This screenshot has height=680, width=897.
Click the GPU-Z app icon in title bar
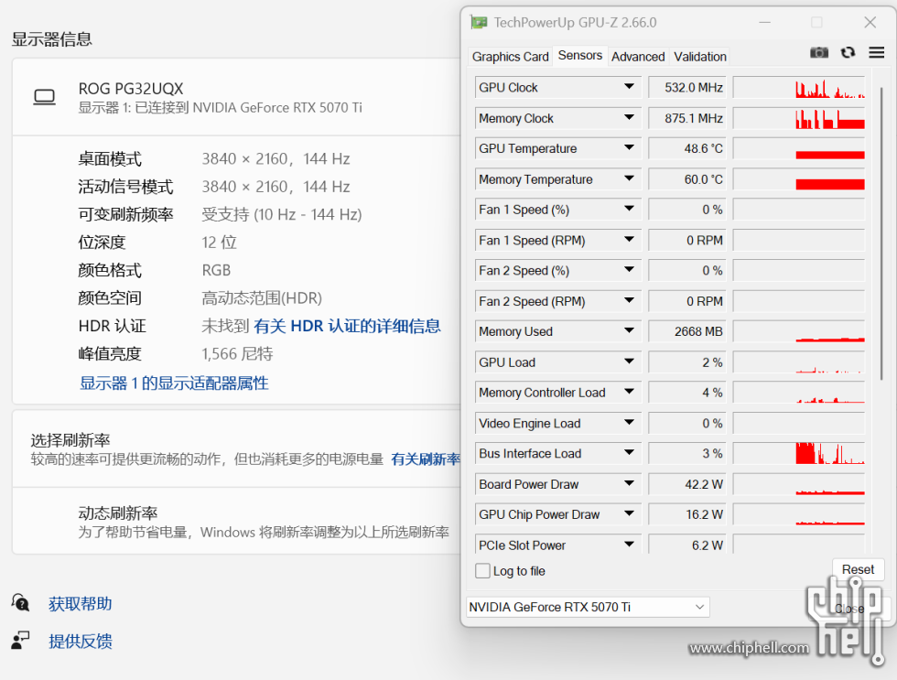[479, 22]
